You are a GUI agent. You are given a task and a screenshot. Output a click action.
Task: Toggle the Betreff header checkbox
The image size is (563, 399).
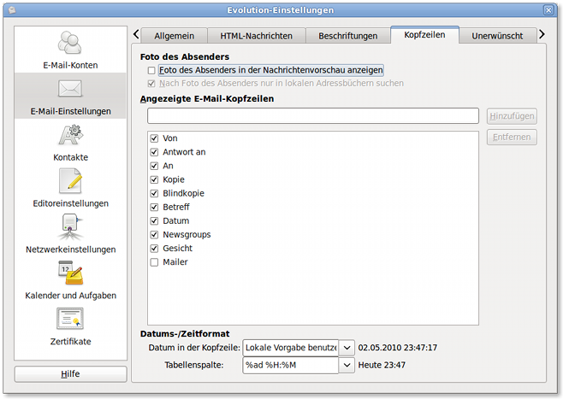154,208
